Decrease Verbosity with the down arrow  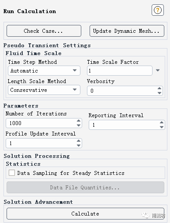160,93
